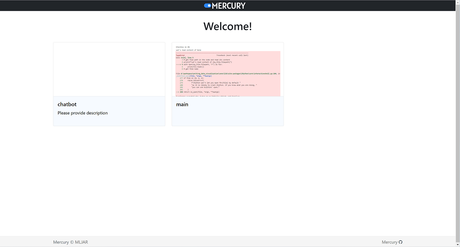Click the chatbot title label
Screen dimensions: 460x247
pyautogui.click(x=67, y=104)
